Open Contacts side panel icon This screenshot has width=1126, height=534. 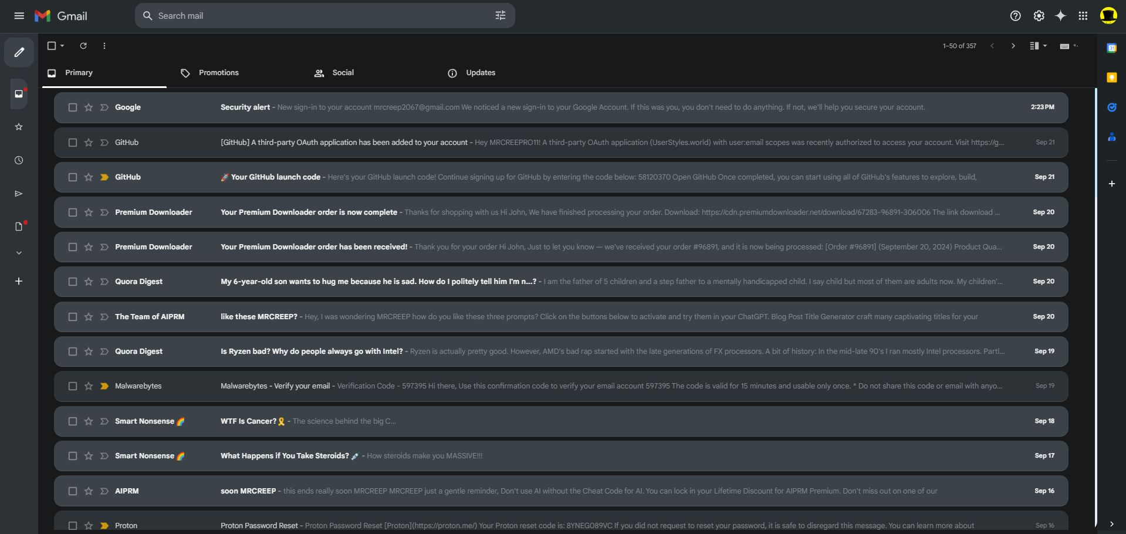pos(1111,137)
